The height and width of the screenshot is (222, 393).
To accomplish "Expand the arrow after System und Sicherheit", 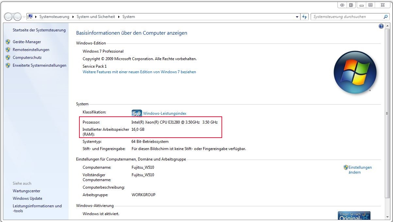I will 119,17.
